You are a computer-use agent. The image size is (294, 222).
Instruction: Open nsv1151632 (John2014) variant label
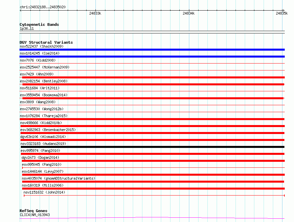pyautogui.click(x=44, y=192)
